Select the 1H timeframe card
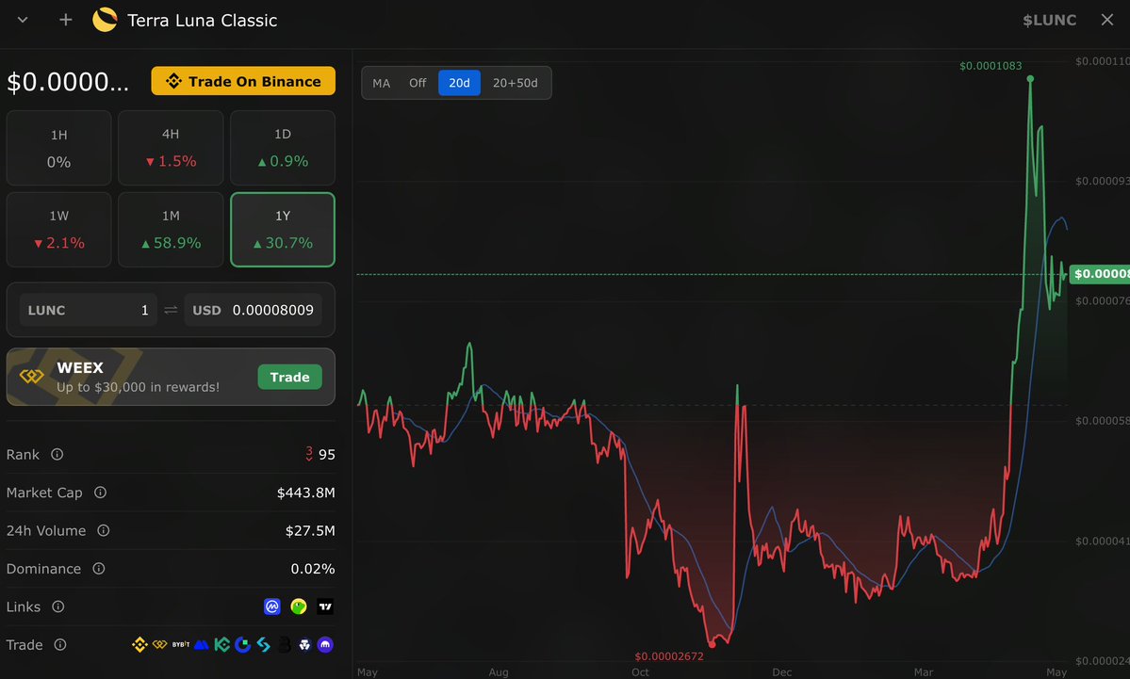This screenshot has width=1130, height=679. pyautogui.click(x=59, y=148)
